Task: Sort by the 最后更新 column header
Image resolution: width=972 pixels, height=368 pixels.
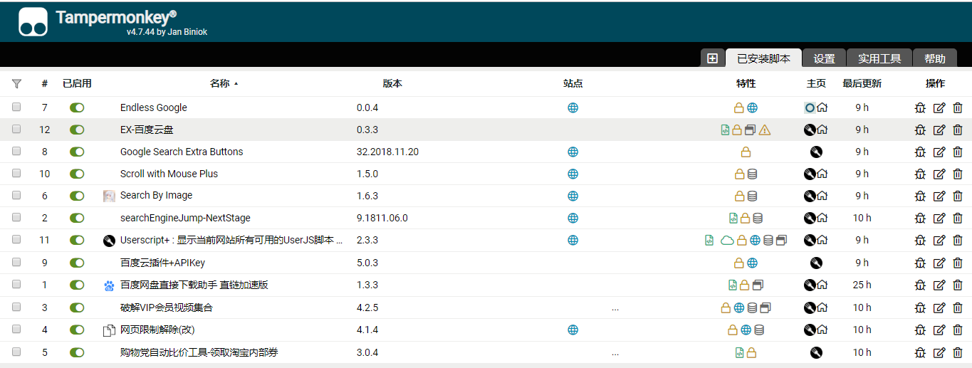Action: [x=862, y=83]
